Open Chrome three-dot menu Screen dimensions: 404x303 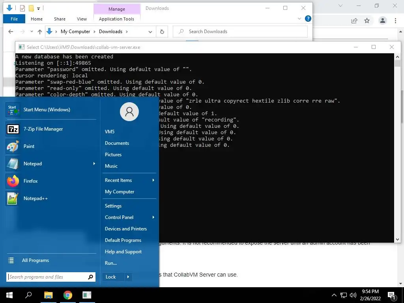pyautogui.click(x=395, y=21)
